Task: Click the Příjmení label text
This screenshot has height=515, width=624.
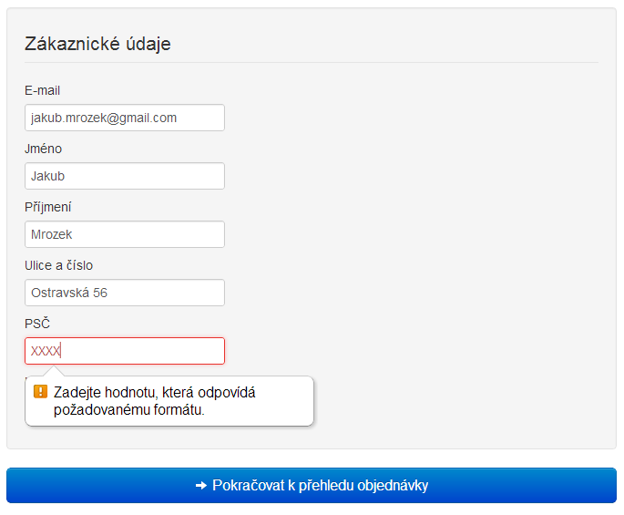Action: click(x=48, y=207)
